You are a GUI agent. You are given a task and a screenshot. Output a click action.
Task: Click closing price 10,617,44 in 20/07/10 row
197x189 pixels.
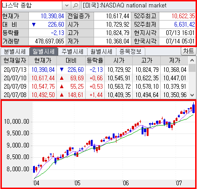point(43,78)
